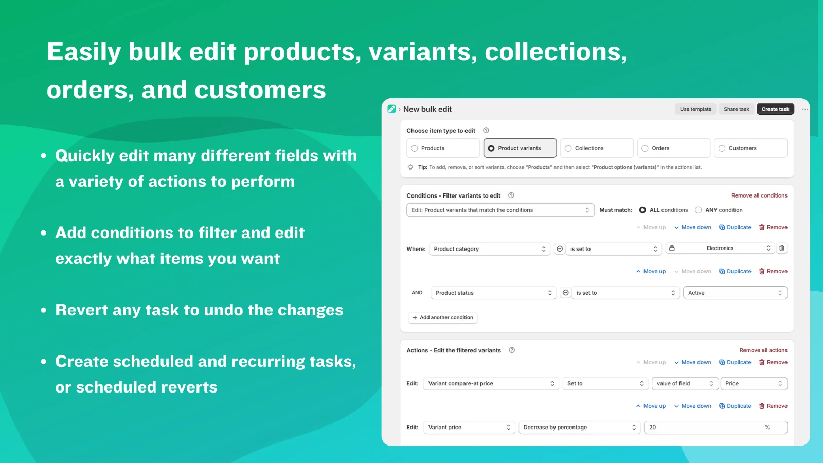Move up the Product status condition
The width and height of the screenshot is (823, 463).
coord(651,271)
